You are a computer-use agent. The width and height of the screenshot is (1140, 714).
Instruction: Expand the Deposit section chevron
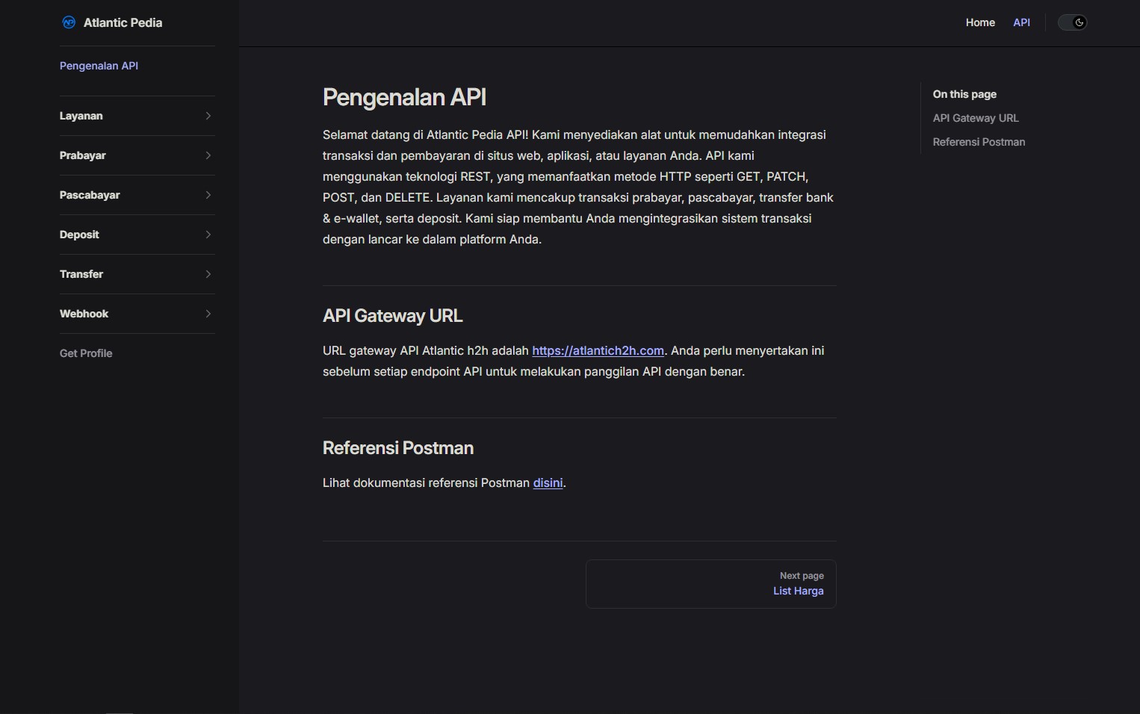click(208, 235)
